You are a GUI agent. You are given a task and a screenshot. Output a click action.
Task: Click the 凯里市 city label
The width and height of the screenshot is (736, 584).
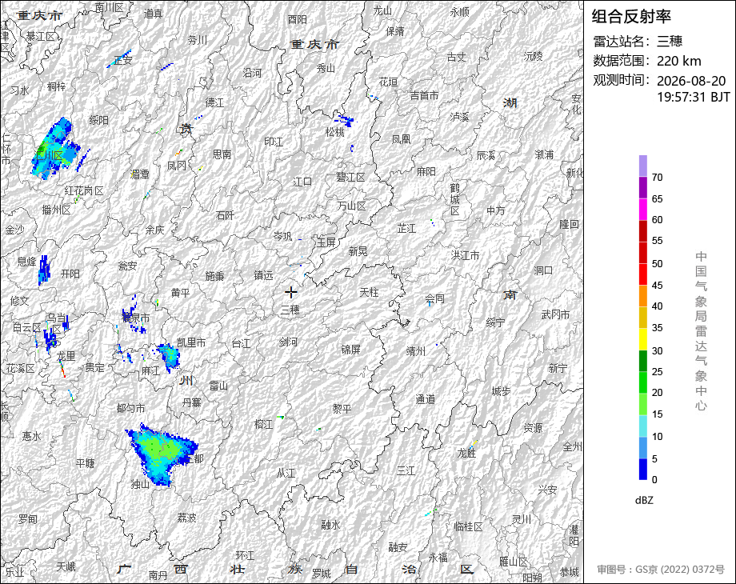click(x=191, y=342)
